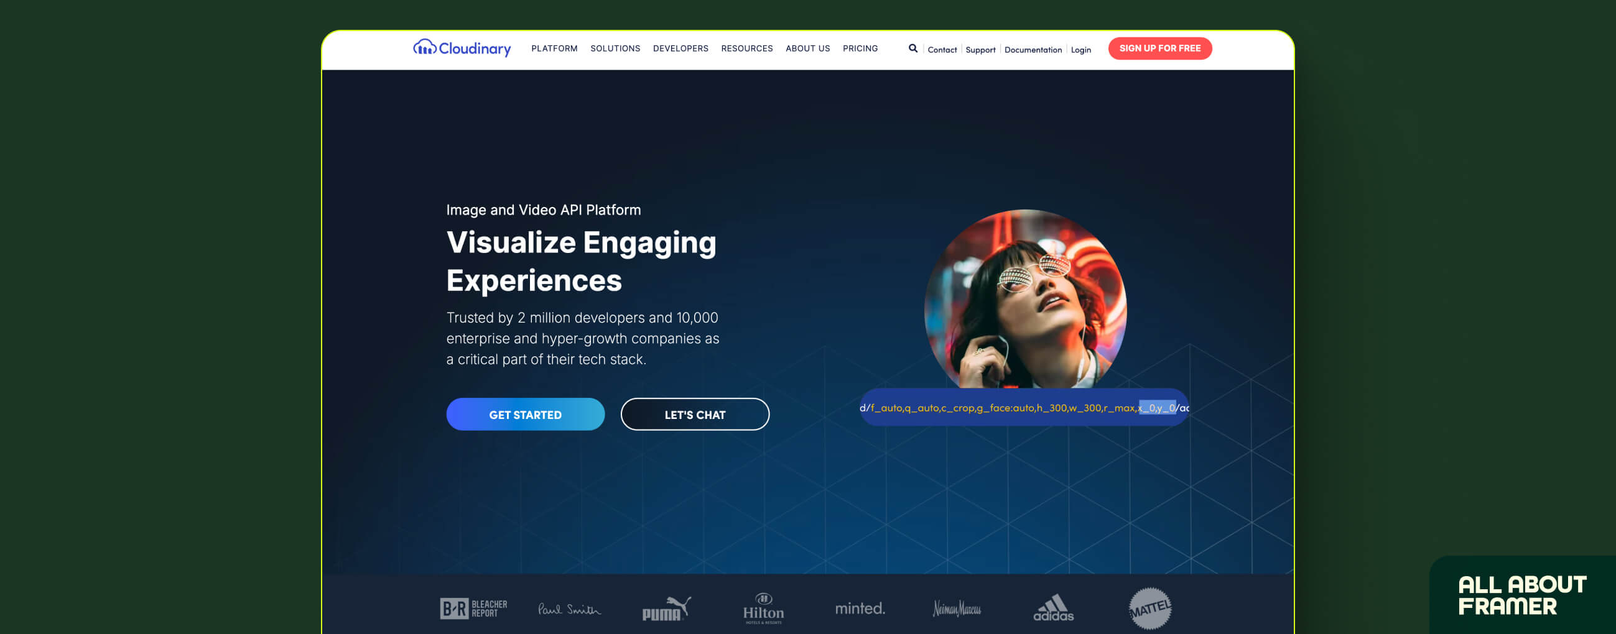1616x634 pixels.
Task: Expand the Solutions menu
Action: tap(615, 48)
